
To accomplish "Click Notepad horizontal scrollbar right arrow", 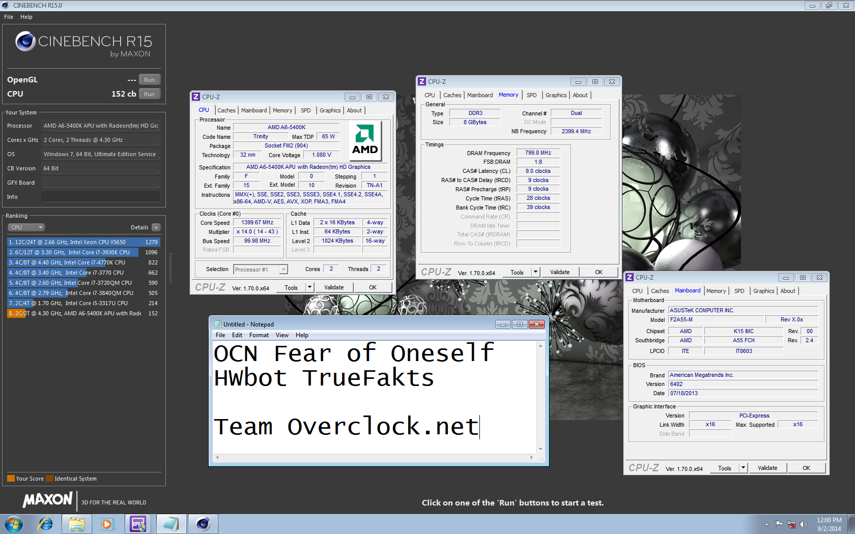I will click(x=532, y=457).
